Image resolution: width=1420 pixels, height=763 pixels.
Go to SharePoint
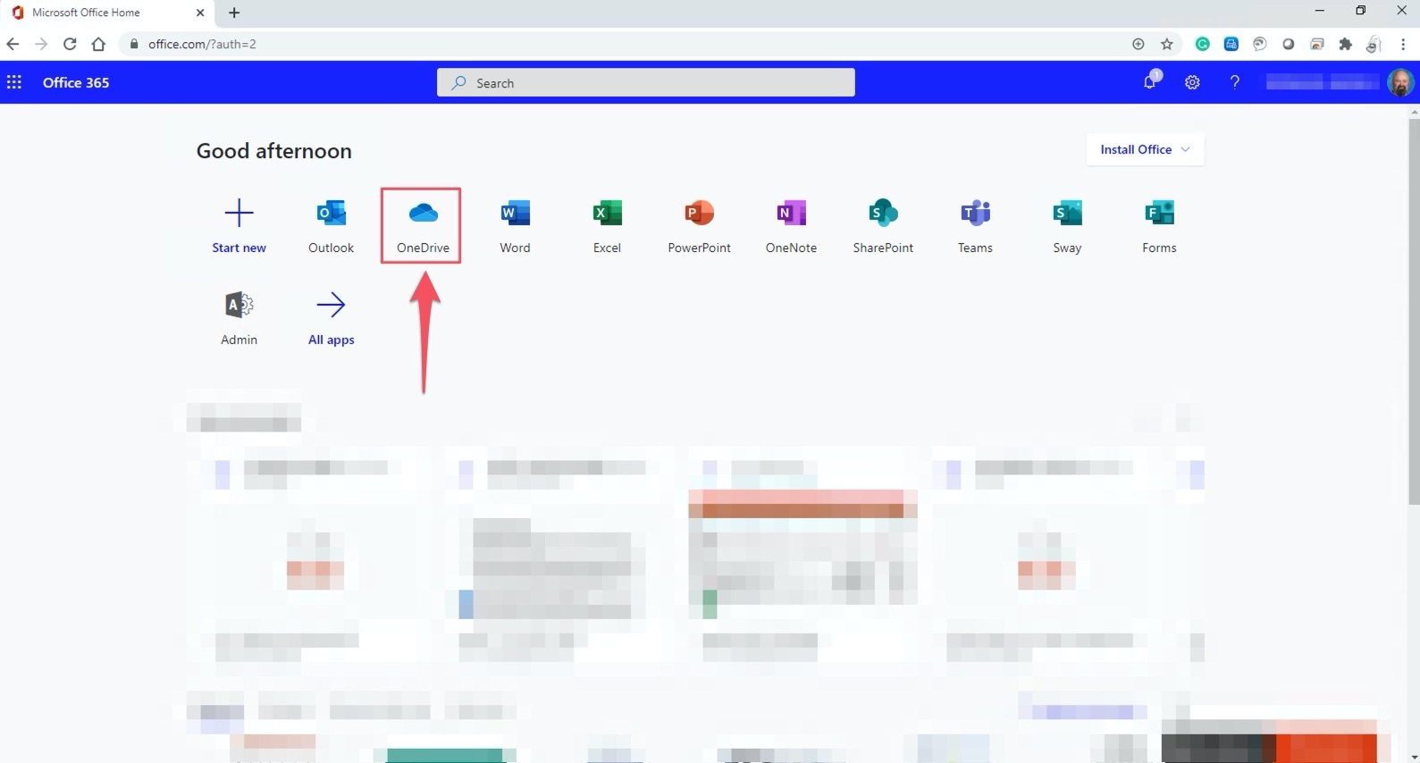click(x=883, y=225)
